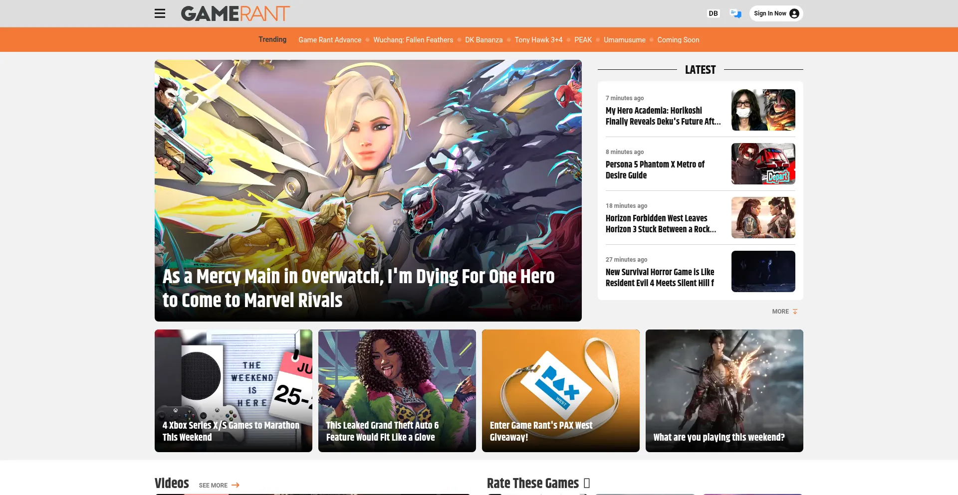This screenshot has height=495, width=958.
Task: Open Horizon Forbidden West article headline
Action: point(661,223)
